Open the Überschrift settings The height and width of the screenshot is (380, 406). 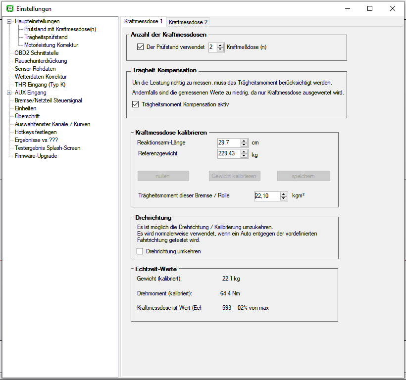[x=27, y=116]
